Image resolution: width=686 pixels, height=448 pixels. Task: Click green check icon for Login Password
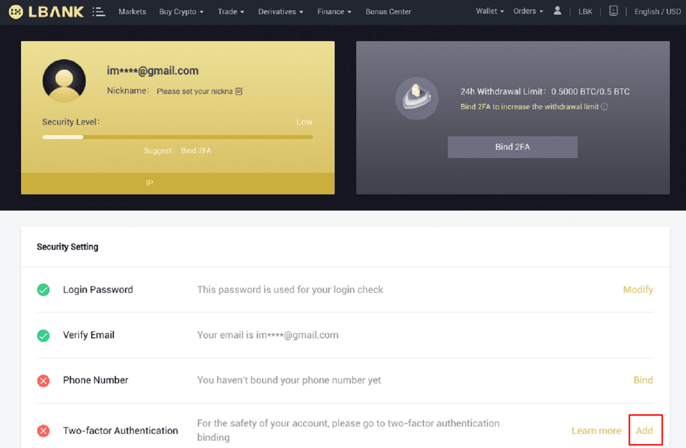(43, 290)
